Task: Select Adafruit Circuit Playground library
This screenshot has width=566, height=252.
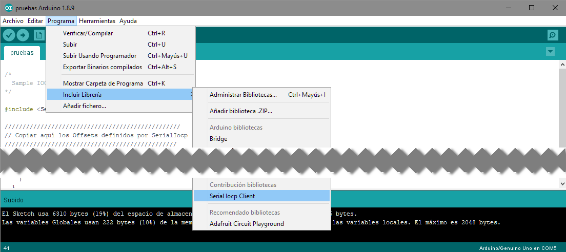Action: point(247,224)
